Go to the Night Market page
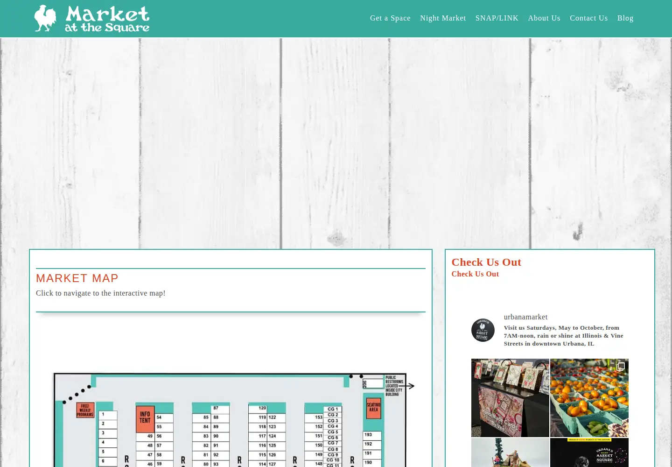Image resolution: width=672 pixels, height=467 pixels. pyautogui.click(x=443, y=18)
